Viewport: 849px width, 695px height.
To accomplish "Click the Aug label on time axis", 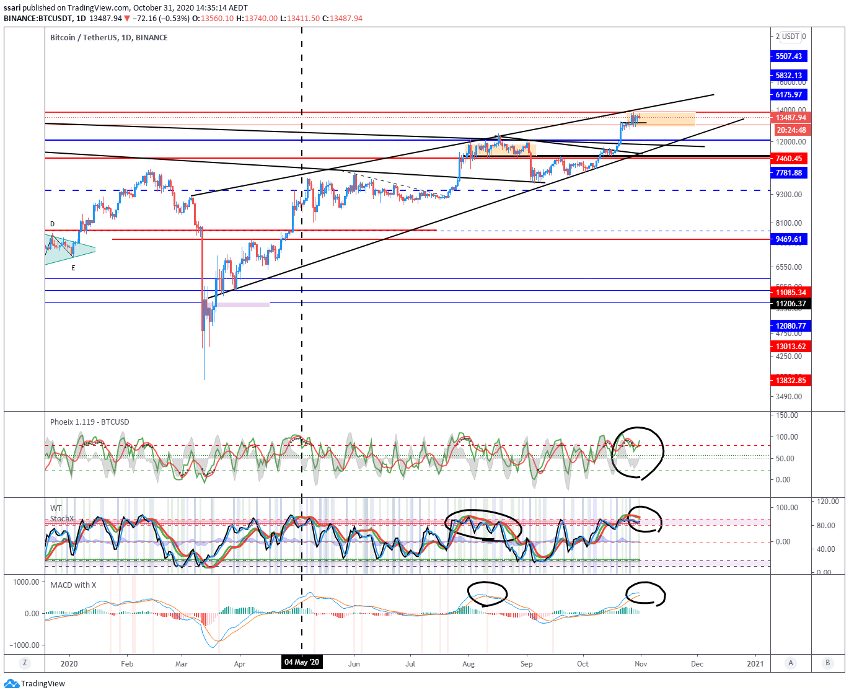I will 468,663.
